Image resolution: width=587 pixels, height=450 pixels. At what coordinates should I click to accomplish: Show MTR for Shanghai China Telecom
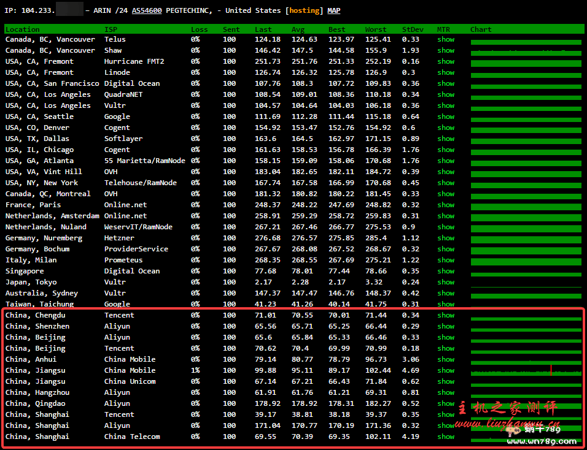pyautogui.click(x=446, y=437)
